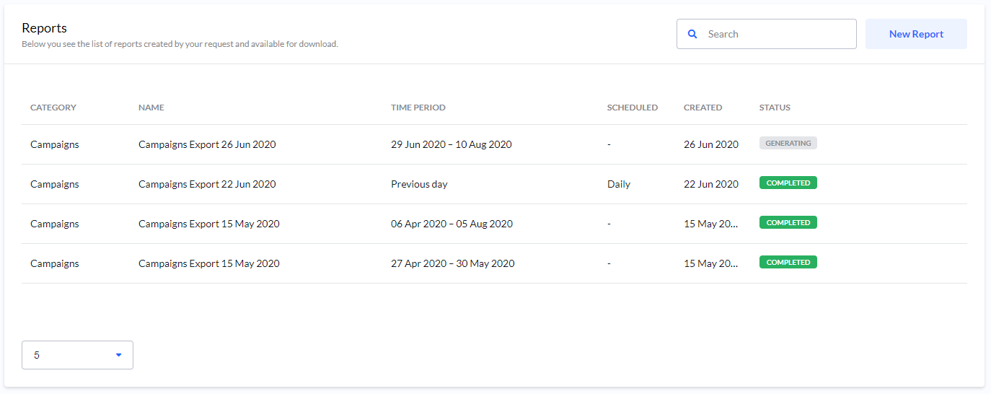Click the Category column header
The image size is (991, 394).
(53, 108)
